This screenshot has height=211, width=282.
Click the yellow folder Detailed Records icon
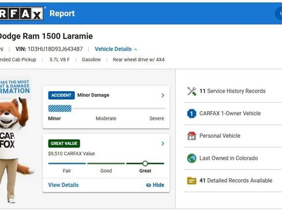(x=192, y=180)
